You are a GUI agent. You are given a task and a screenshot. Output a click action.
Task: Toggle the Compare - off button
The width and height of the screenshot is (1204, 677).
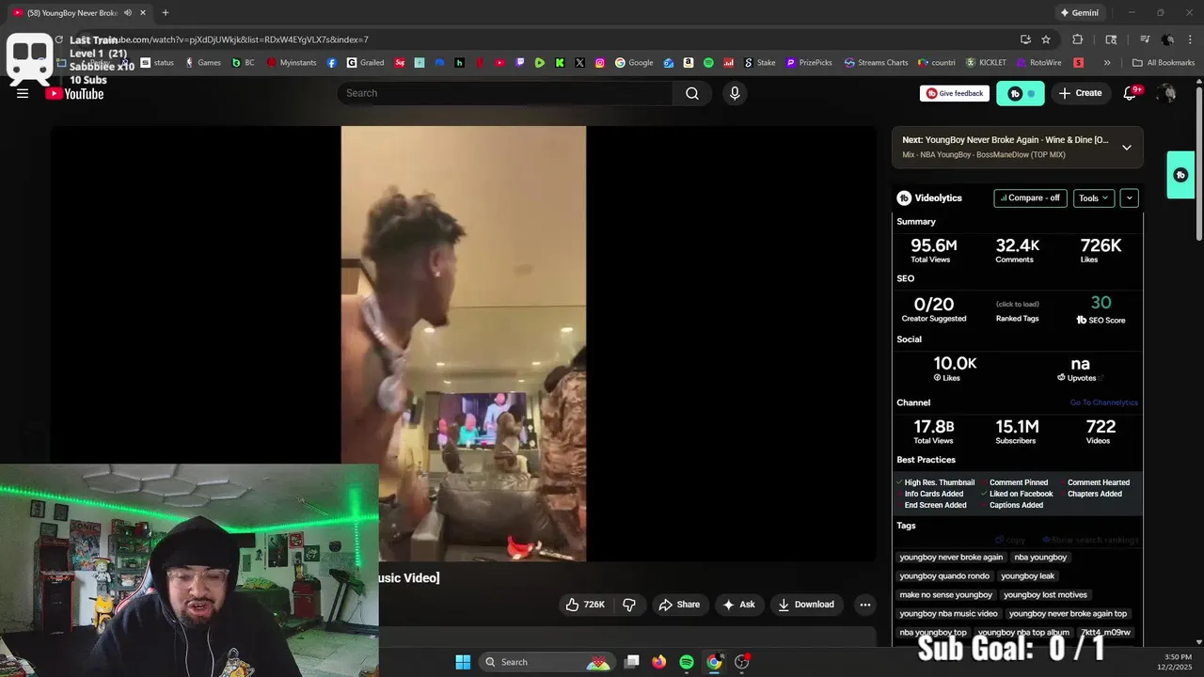(x=1030, y=198)
